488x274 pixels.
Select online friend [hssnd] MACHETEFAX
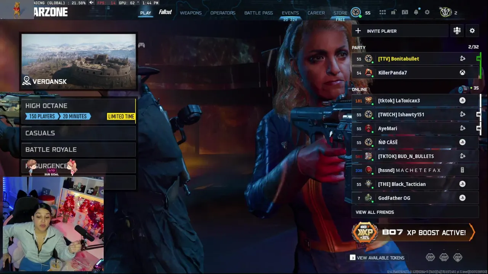click(415, 170)
